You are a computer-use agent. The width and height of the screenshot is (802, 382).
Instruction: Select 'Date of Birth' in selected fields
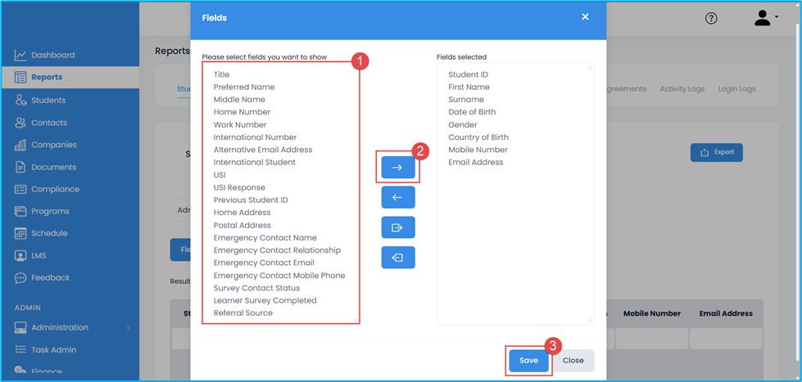(x=471, y=112)
